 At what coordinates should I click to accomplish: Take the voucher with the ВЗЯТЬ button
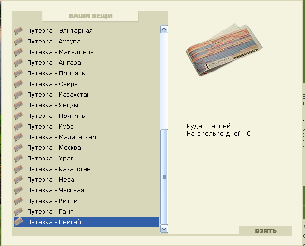[266, 231]
